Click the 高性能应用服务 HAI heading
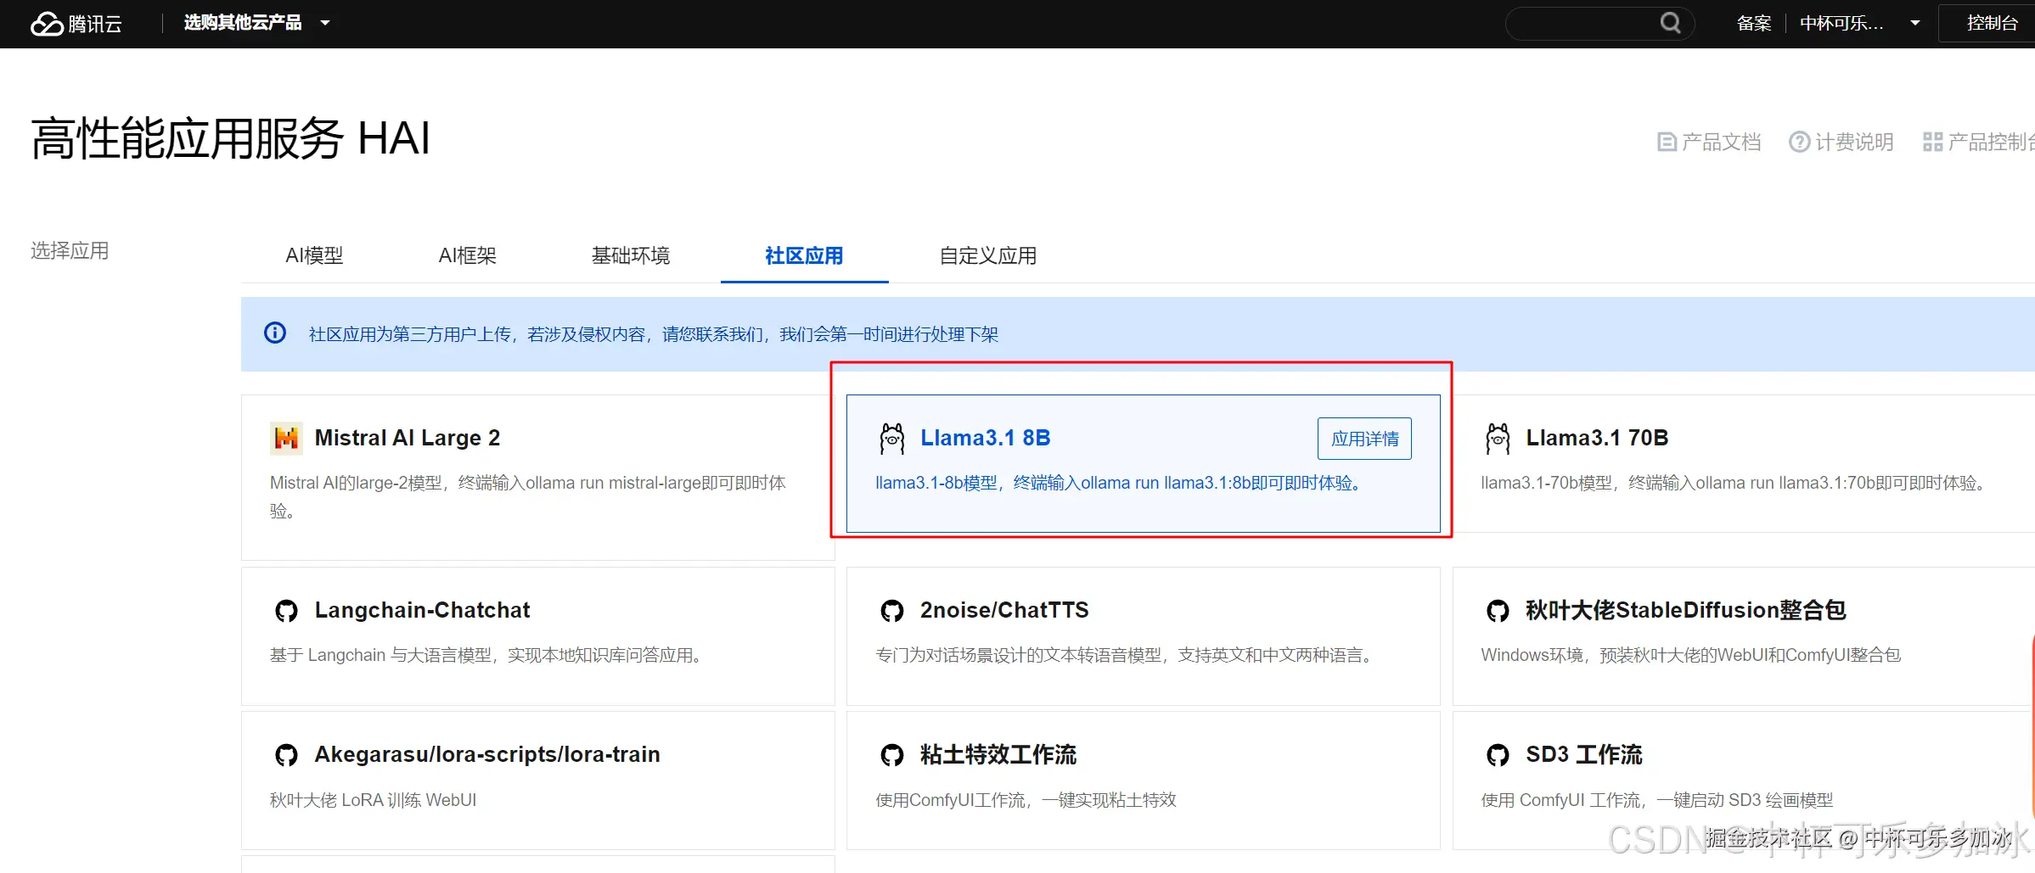 pyautogui.click(x=231, y=138)
